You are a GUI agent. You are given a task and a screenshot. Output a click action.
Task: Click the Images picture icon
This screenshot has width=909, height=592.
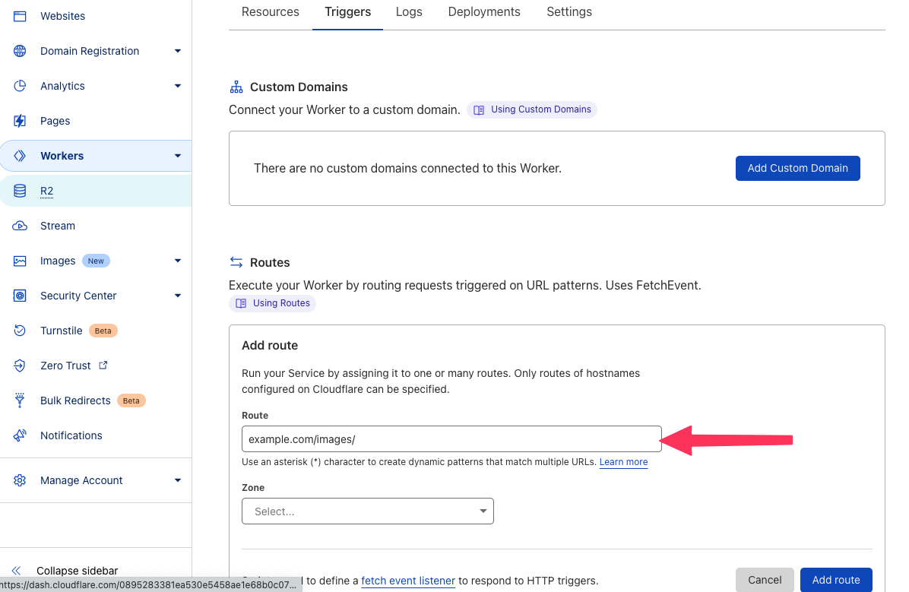click(20, 261)
